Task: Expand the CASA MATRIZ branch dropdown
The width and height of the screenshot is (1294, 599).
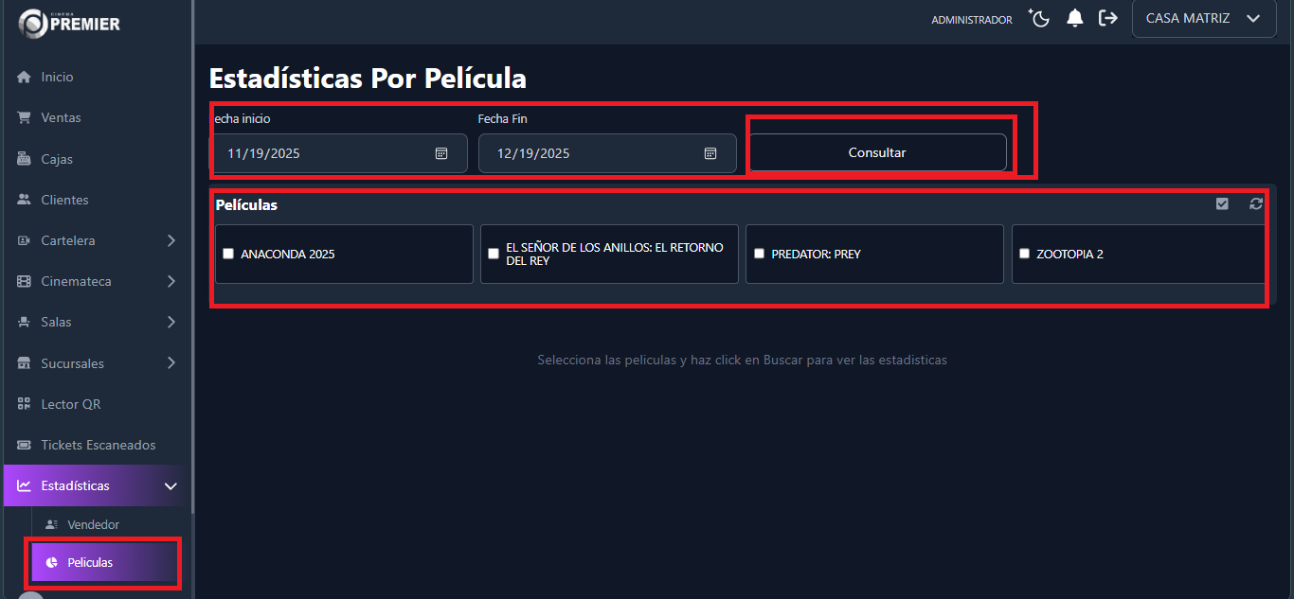Action: coord(1204,17)
